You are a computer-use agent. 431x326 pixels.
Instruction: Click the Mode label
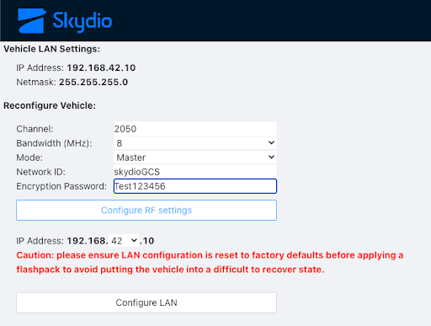29,158
